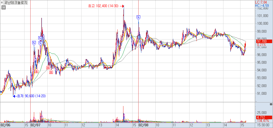The width and height of the screenshot is (273, 128).
Task: Open the chart data grid icon
Action: (3, 7)
